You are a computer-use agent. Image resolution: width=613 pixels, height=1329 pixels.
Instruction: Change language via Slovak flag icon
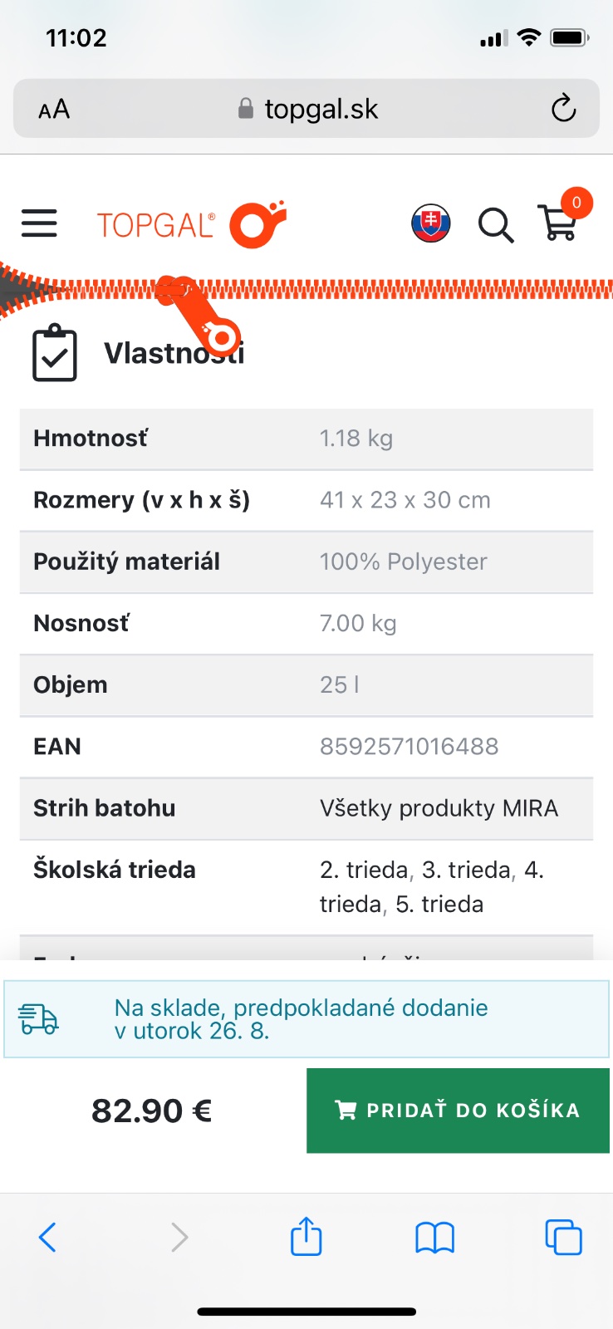click(x=430, y=223)
